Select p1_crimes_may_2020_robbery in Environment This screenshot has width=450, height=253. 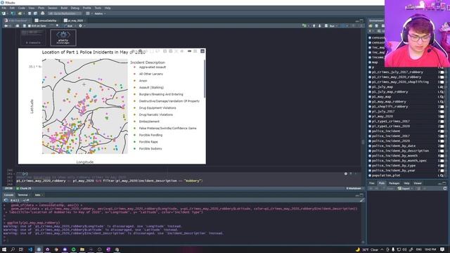pos(397,77)
